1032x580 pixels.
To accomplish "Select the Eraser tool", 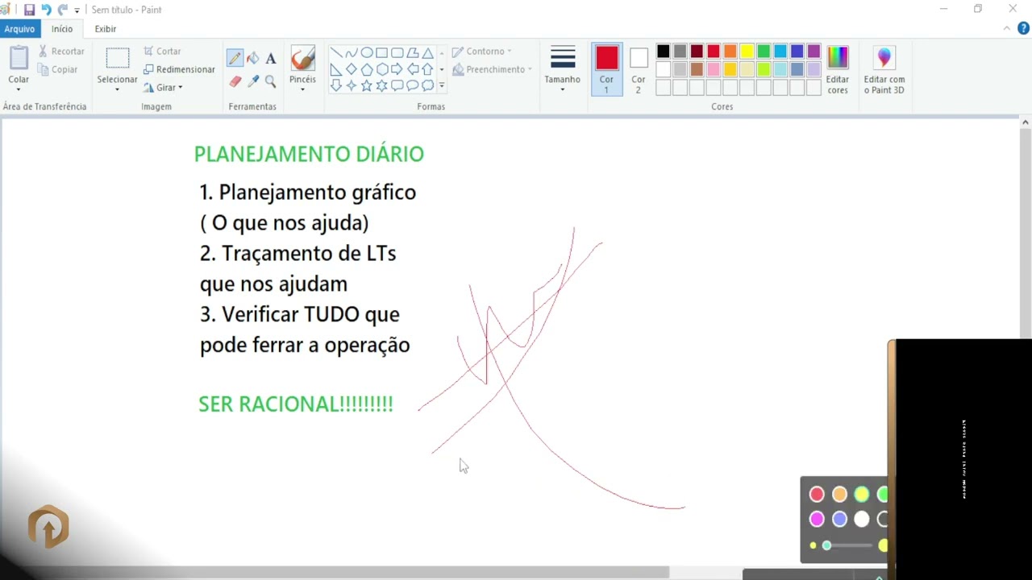I will pos(235,81).
